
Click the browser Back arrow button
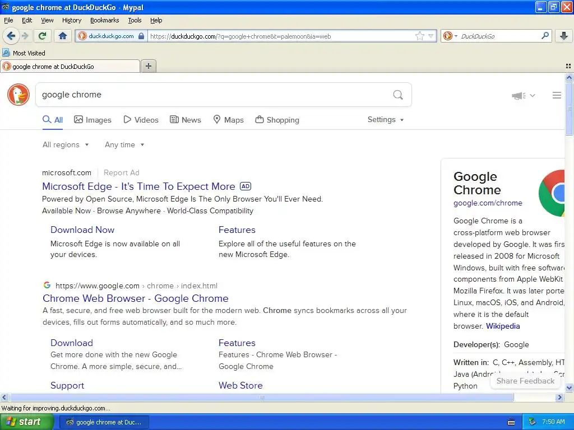(11, 36)
